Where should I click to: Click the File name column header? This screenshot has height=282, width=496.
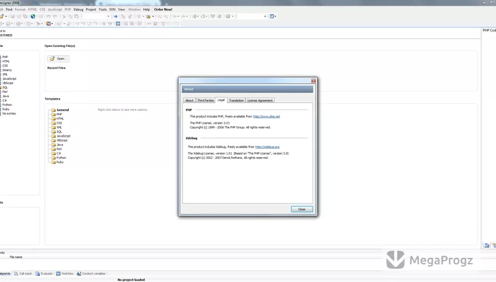pyautogui.click(x=16, y=257)
